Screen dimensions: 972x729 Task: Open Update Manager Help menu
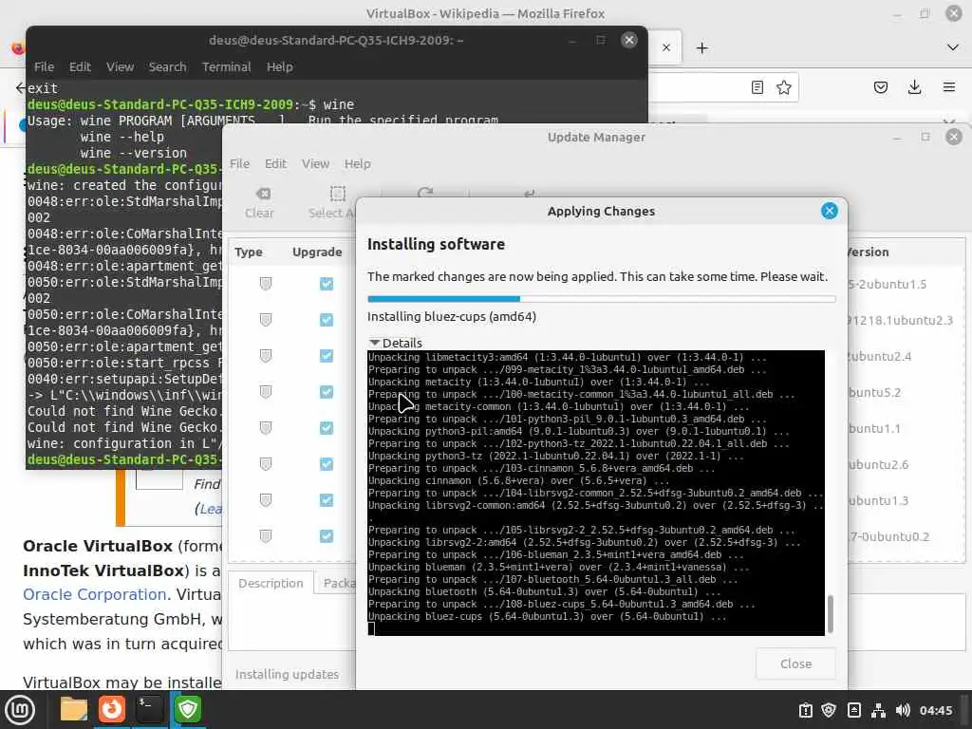[357, 163]
